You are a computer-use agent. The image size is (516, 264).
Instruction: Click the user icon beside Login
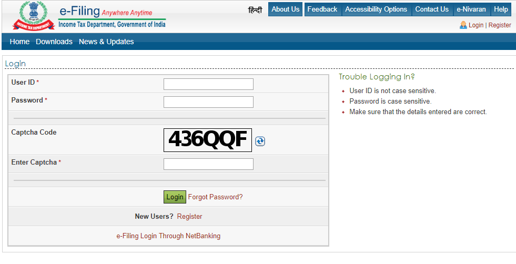click(x=463, y=25)
